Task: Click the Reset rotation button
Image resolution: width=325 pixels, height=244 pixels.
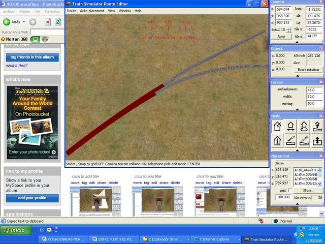Action: coord(308,70)
